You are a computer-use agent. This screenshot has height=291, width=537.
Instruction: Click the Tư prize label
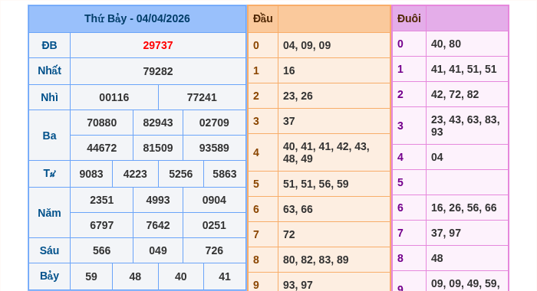click(x=49, y=173)
